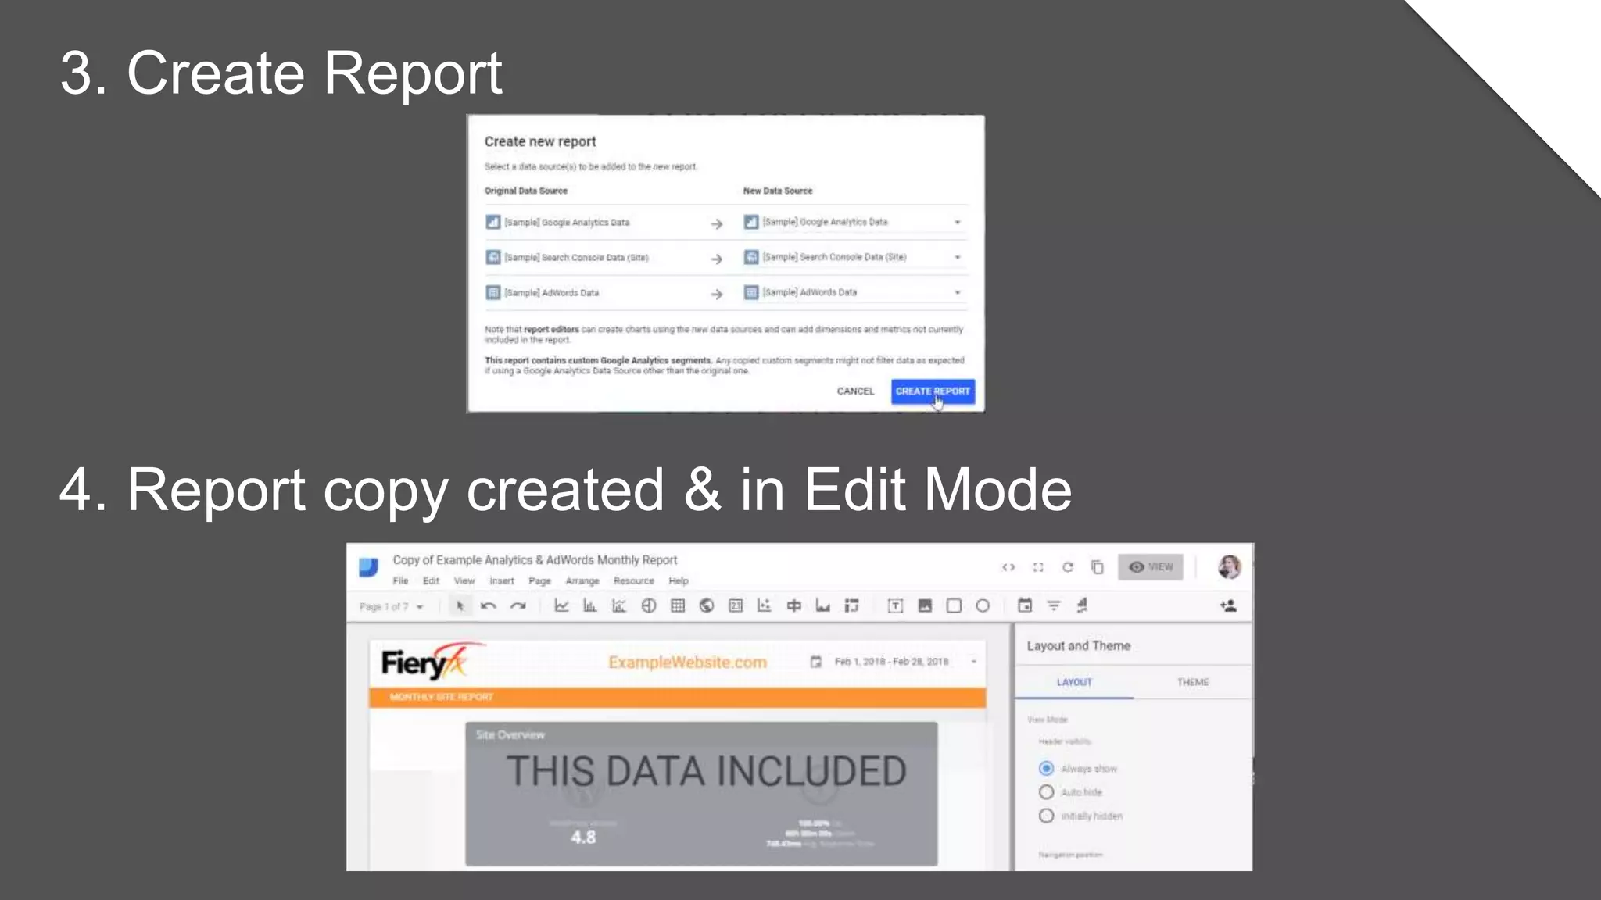Click the share add-people icon

point(1228,605)
